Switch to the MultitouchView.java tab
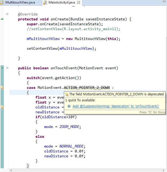167x172 pixels. (20, 2)
